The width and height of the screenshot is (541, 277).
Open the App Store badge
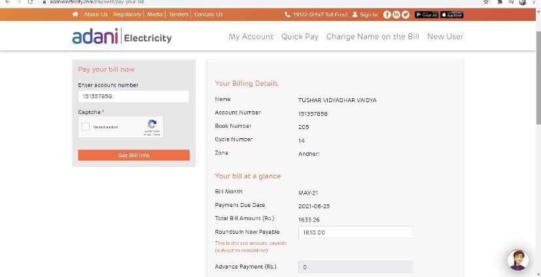click(451, 14)
